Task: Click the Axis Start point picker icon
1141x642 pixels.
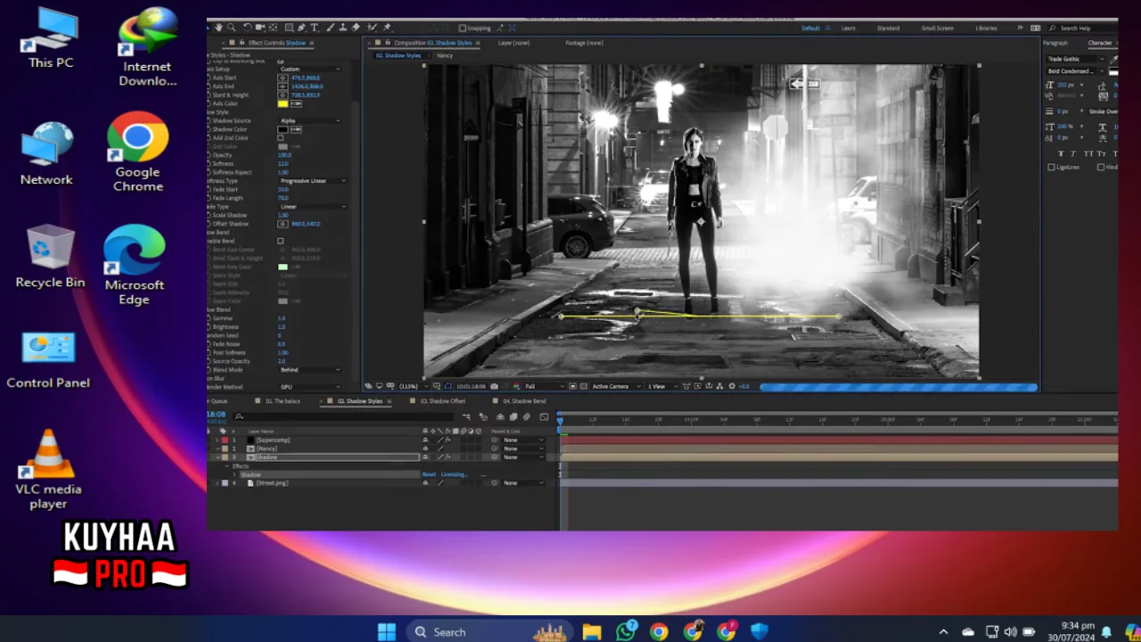Action: tap(283, 78)
